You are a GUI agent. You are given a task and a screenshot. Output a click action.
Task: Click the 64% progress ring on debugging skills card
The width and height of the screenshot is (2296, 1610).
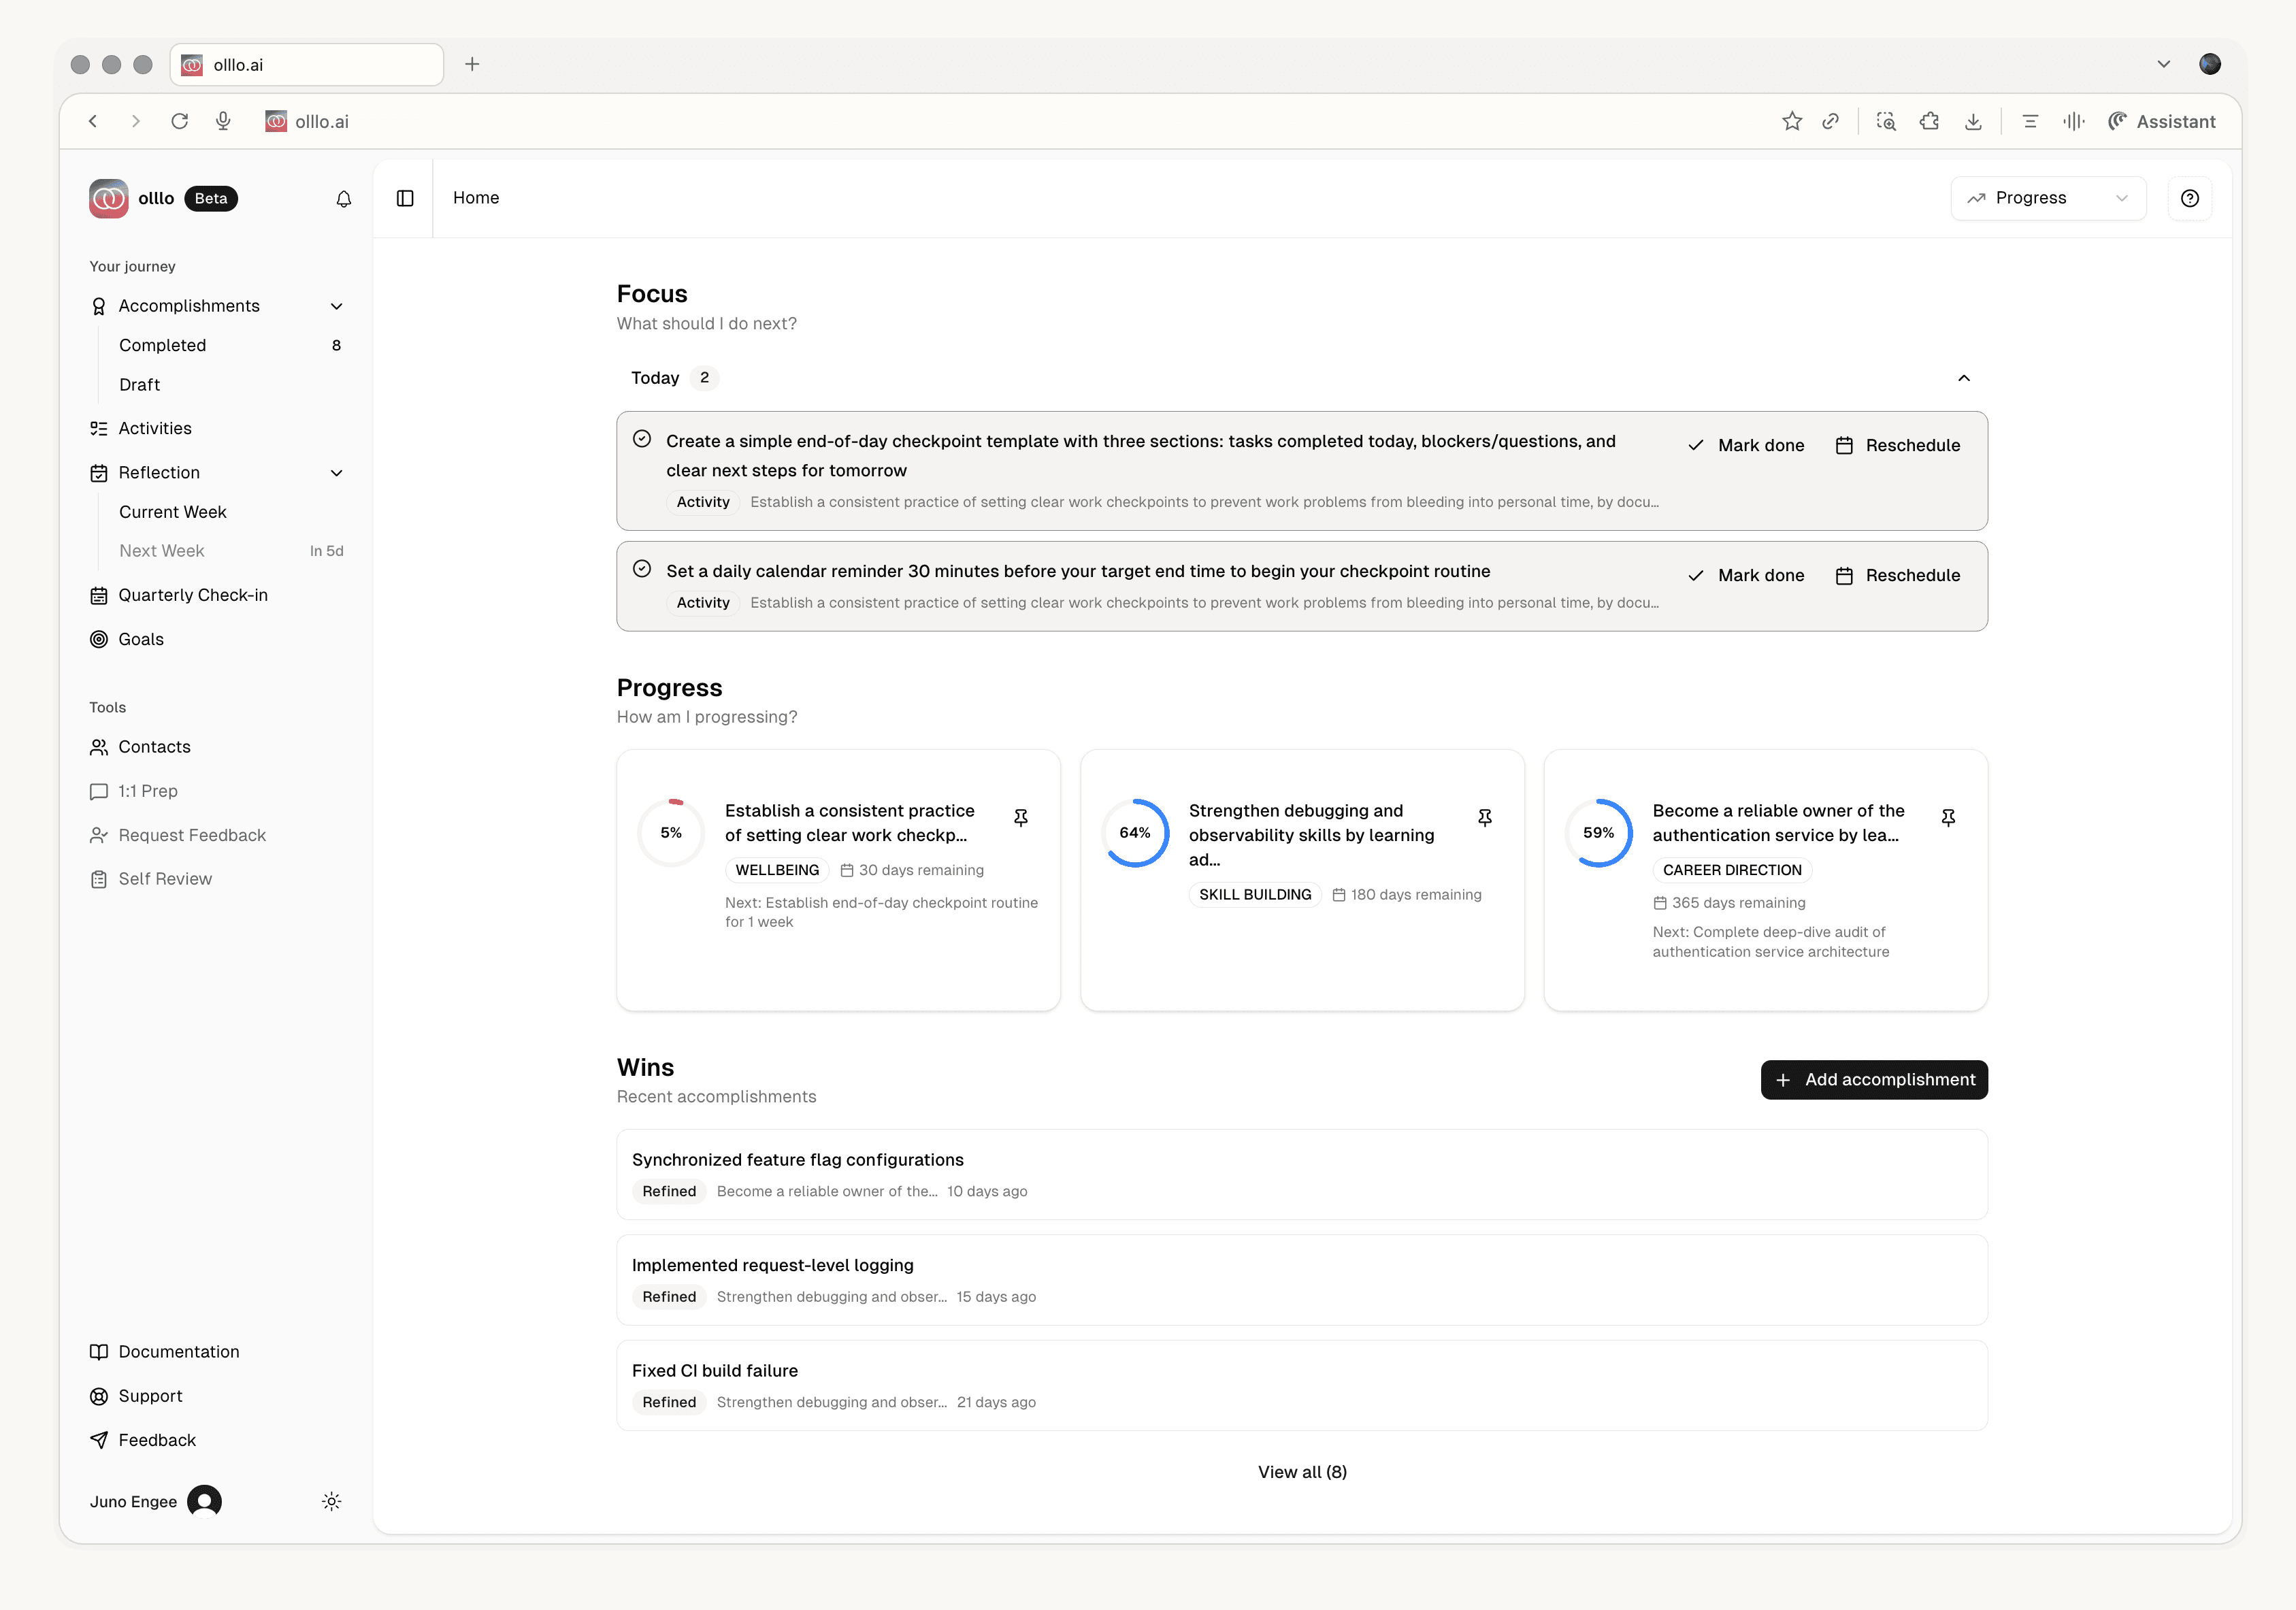pyautogui.click(x=1135, y=832)
